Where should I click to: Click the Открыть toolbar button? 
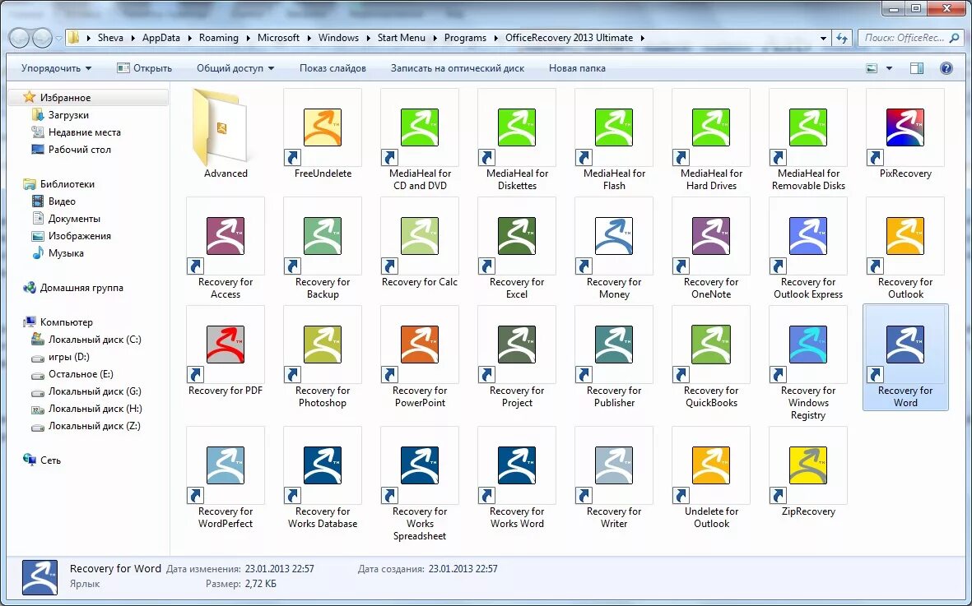coord(144,68)
